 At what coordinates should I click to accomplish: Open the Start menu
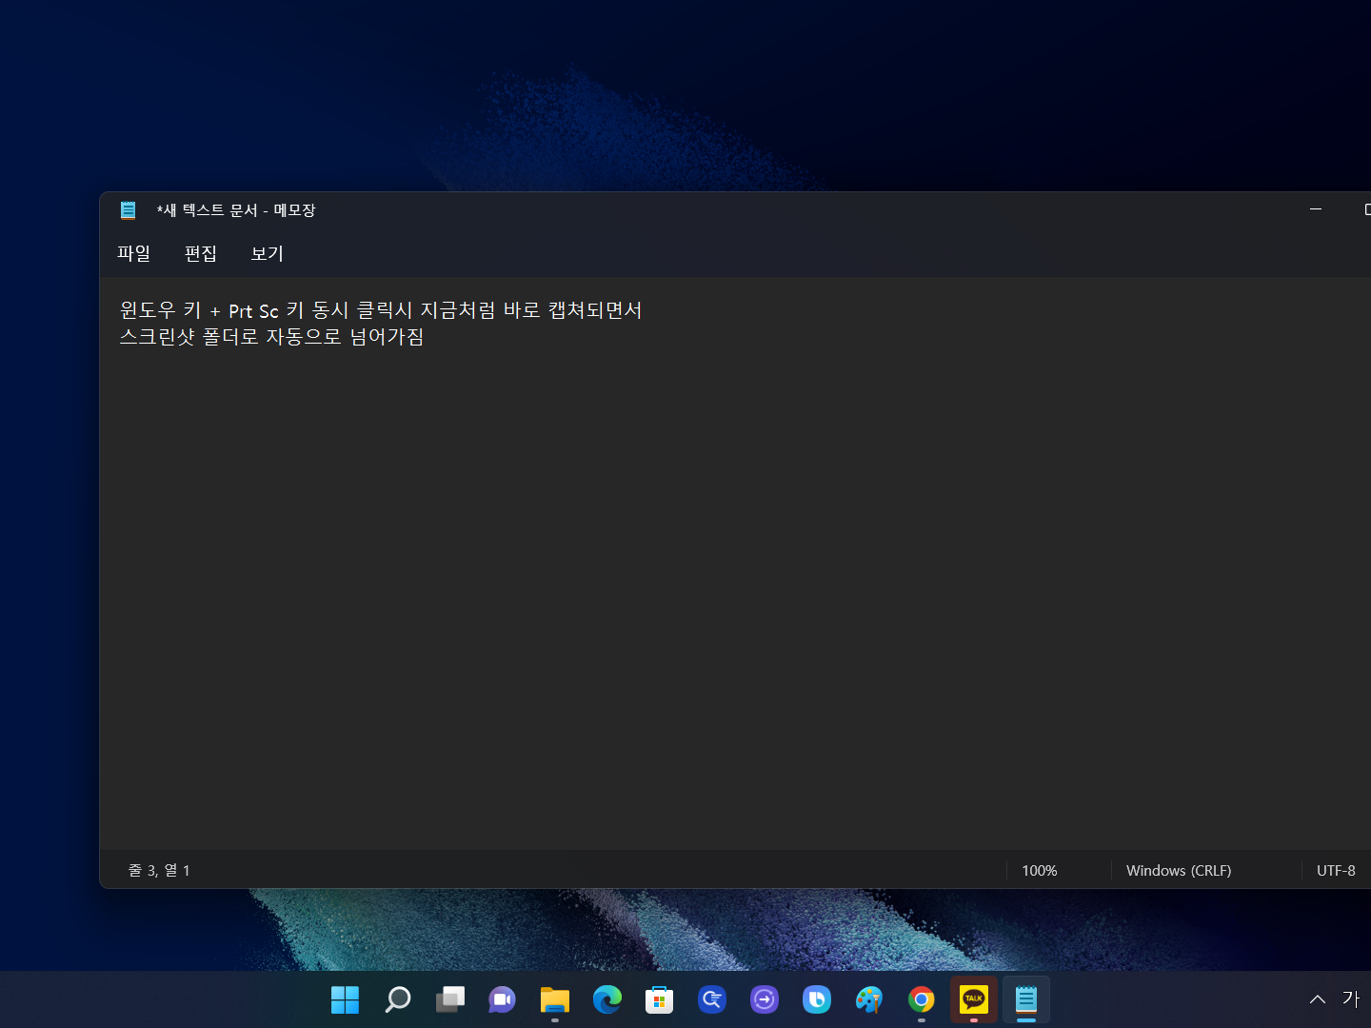tap(345, 999)
